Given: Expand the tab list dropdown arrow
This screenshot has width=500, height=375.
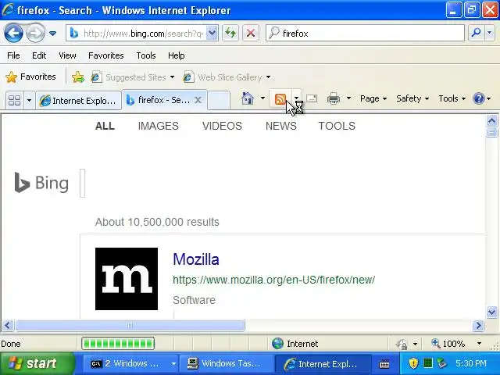Looking at the screenshot, I should [29, 101].
